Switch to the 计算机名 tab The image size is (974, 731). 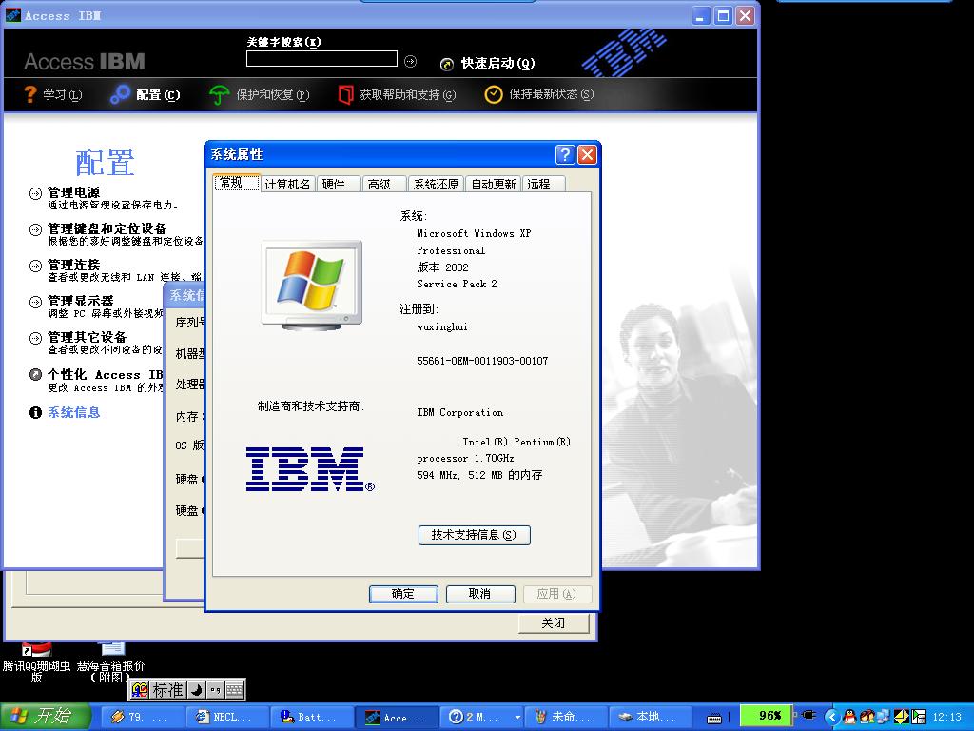(x=287, y=184)
